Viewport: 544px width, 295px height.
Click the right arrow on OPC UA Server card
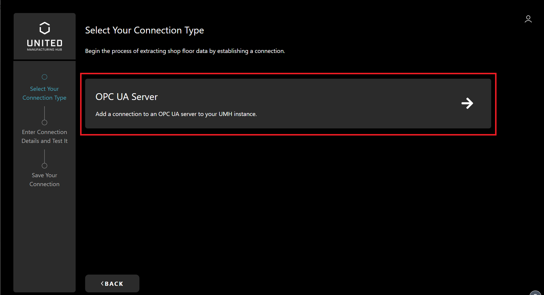point(467,103)
